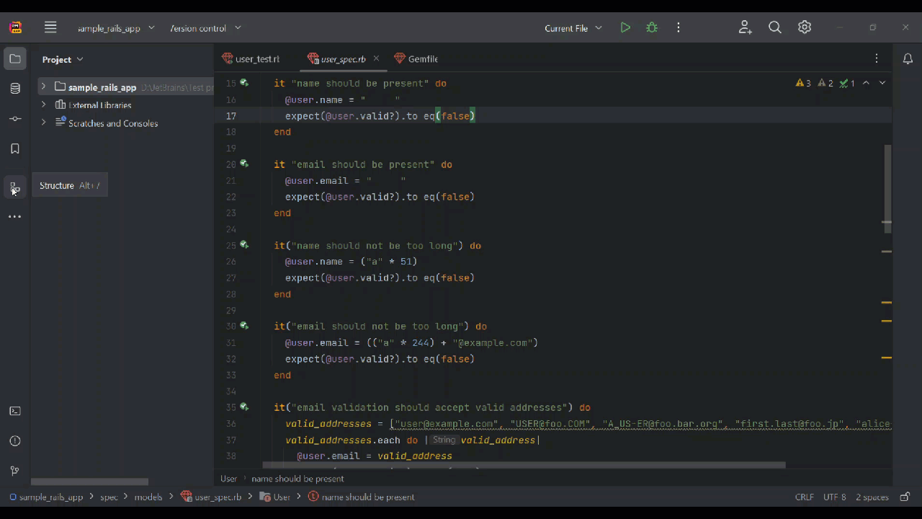This screenshot has width=922, height=519.
Task: Click sample_rails_app in navigation bar
Action: [46, 497]
